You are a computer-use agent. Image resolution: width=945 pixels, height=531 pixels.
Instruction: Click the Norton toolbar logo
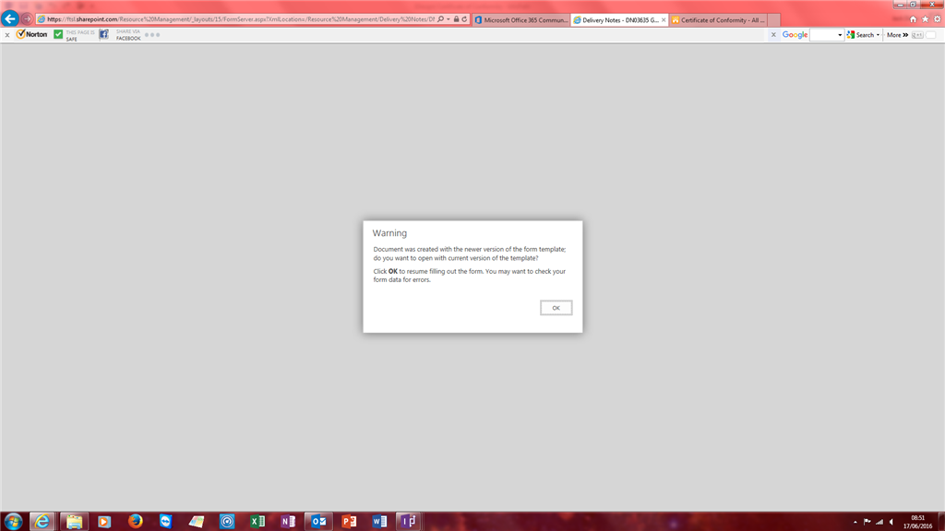[x=32, y=34]
